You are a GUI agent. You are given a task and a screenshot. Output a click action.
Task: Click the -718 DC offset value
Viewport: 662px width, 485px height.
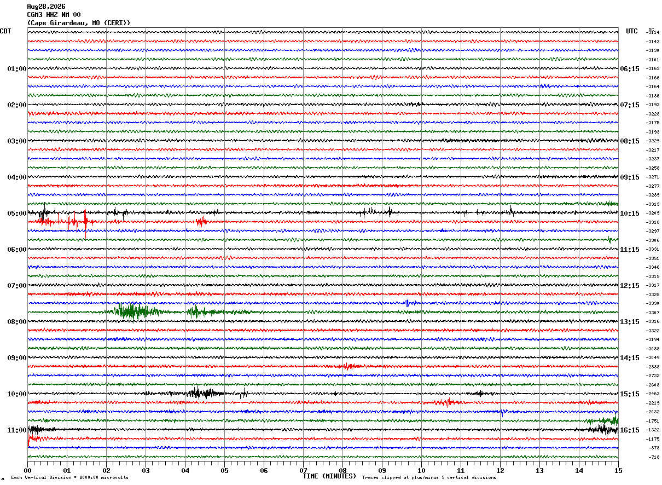tap(654, 457)
